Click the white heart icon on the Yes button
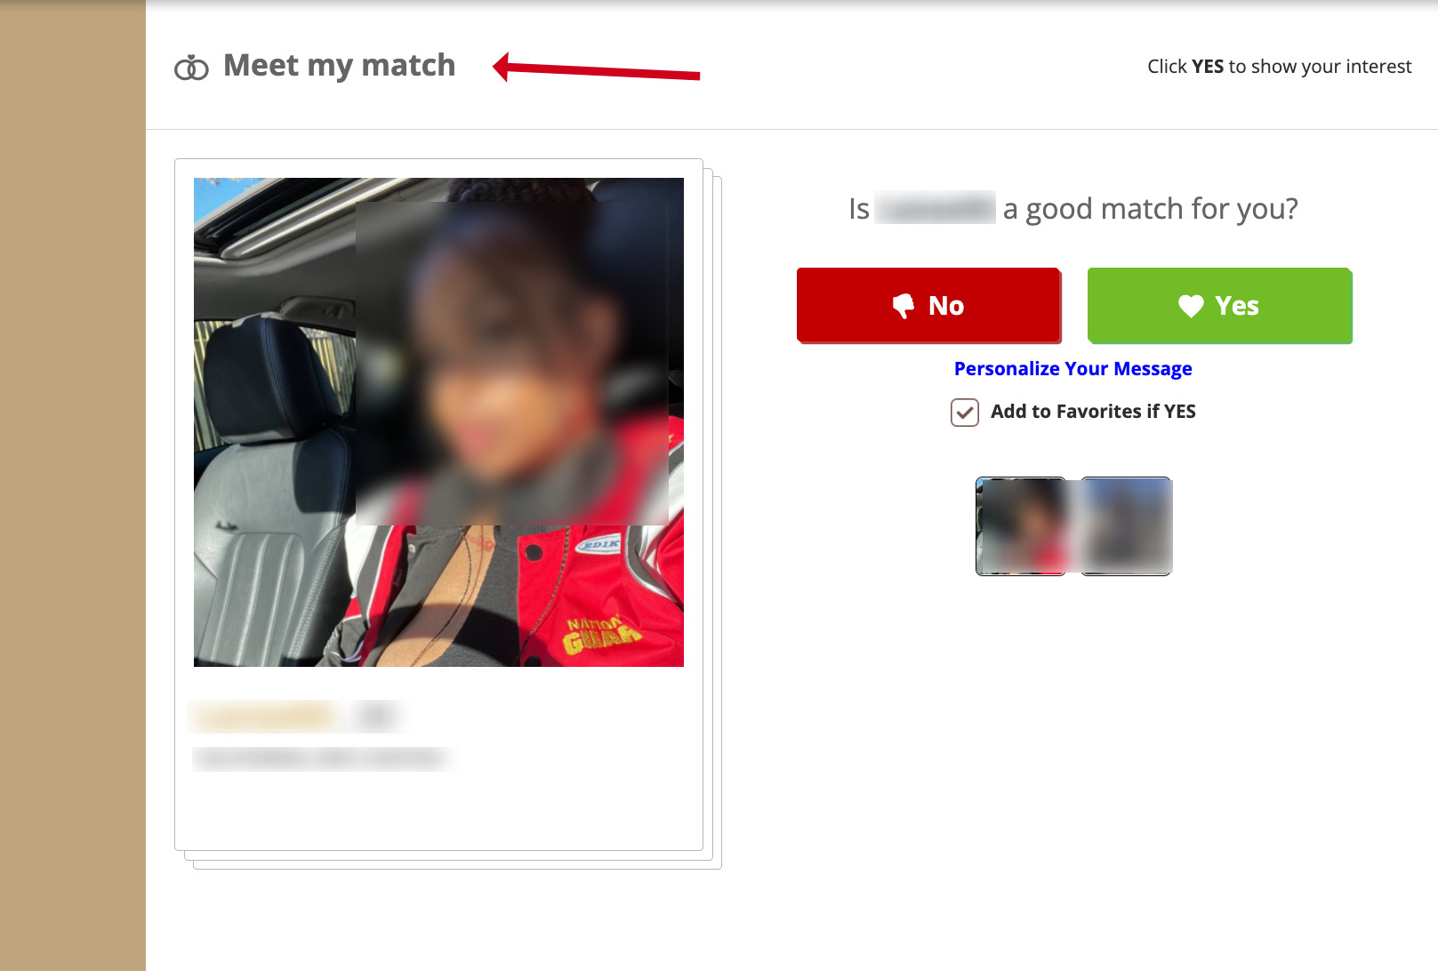 coord(1191,306)
